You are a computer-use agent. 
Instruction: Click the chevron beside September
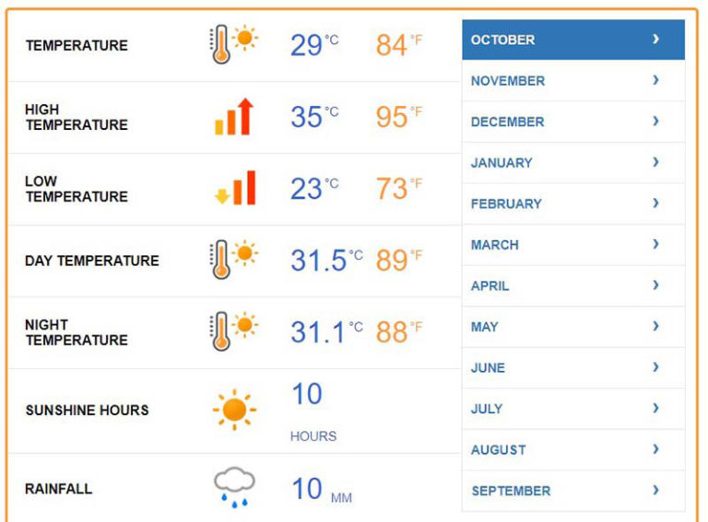pos(655,491)
